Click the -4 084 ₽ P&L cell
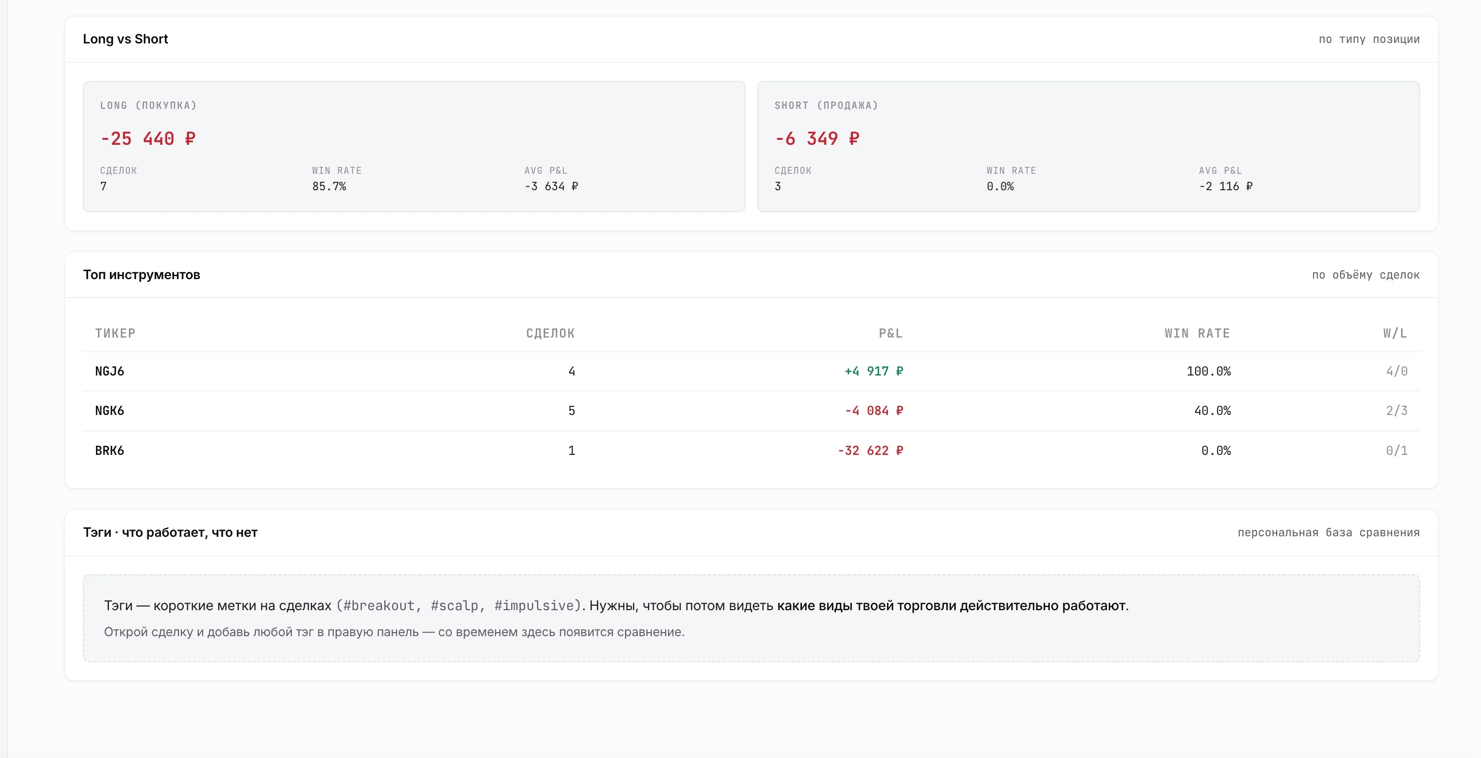This screenshot has height=758, width=1481. coord(873,411)
